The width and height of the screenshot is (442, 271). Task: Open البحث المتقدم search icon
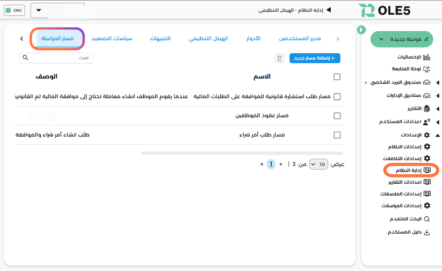coord(427,219)
